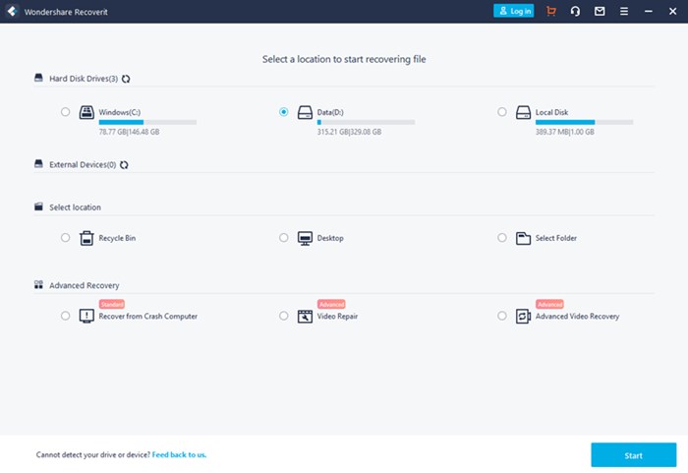Open the hamburger menu in title bar
This screenshot has width=688, height=473.
click(x=624, y=11)
